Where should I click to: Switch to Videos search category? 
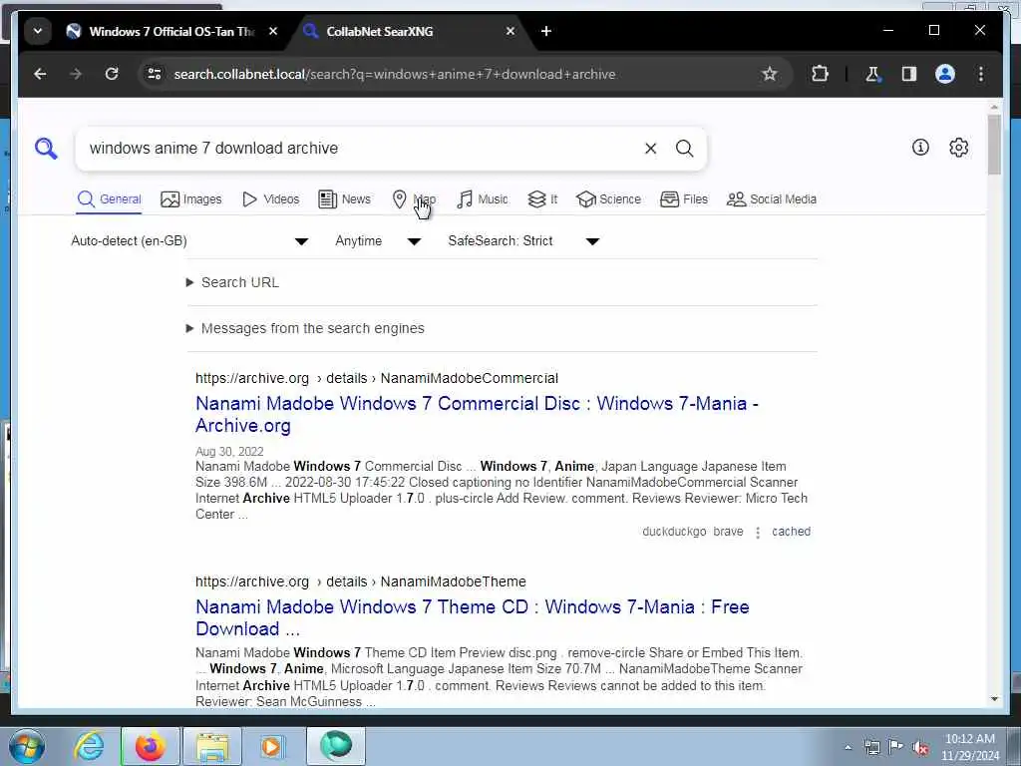point(270,199)
